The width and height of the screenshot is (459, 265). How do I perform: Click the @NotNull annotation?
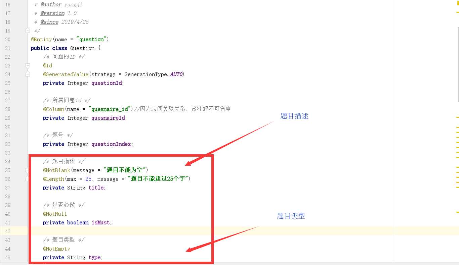tap(55, 214)
